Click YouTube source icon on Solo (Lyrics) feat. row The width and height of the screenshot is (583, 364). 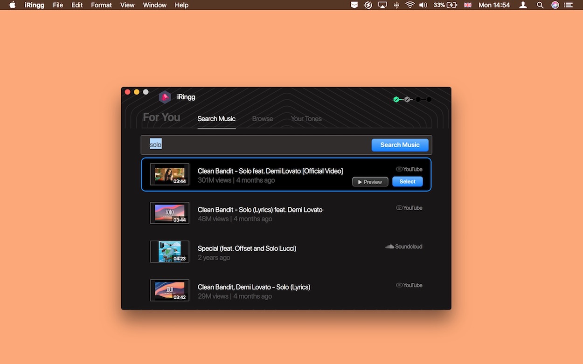[399, 208]
